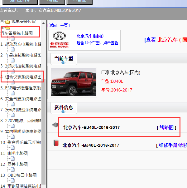The width and height of the screenshot is (187, 188).
Task: Click the gray chip icon beside 线路图 row
Action: (x=56, y=125)
